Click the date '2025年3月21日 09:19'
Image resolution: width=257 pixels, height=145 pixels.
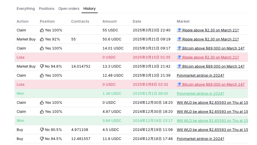[x=152, y=39]
